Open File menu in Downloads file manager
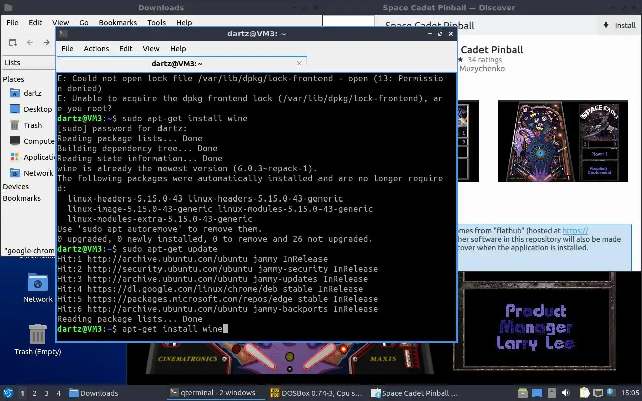Screen dimensions: 642x401 click(x=12, y=23)
